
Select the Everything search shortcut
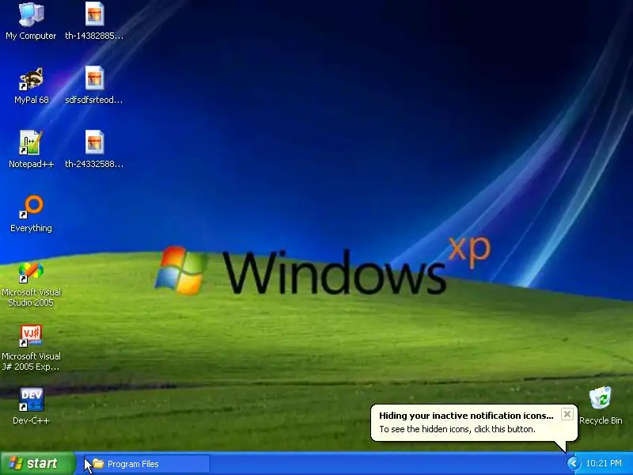pos(31,214)
